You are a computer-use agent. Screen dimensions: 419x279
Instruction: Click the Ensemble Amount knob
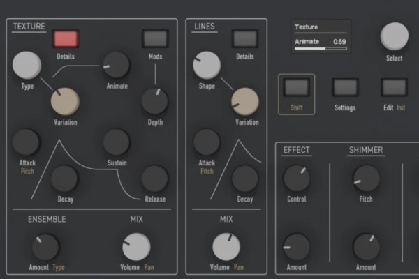pyautogui.click(x=45, y=247)
